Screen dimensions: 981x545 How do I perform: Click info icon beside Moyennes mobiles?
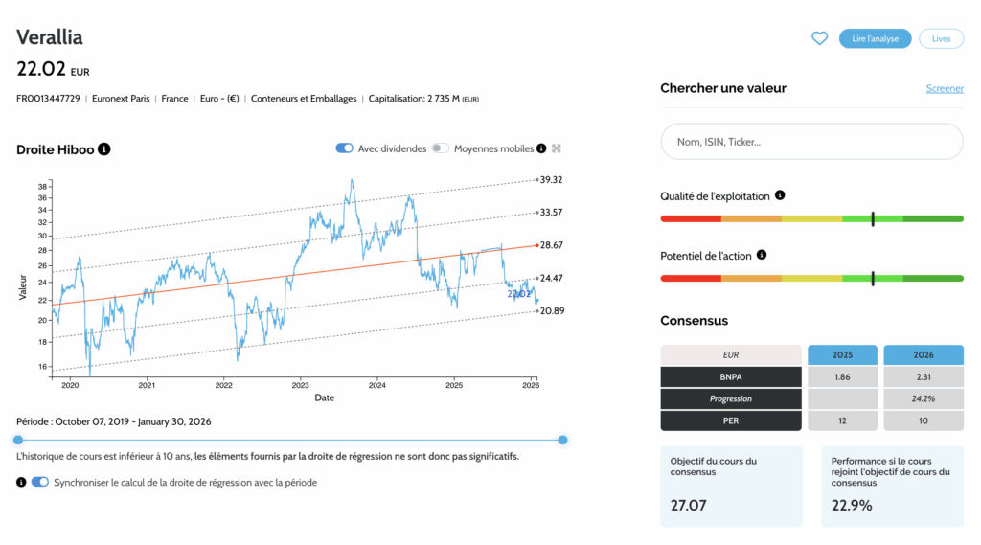(541, 148)
